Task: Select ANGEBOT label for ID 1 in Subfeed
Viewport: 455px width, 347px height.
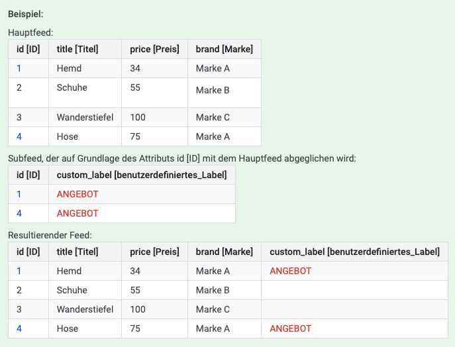Action: point(77,194)
